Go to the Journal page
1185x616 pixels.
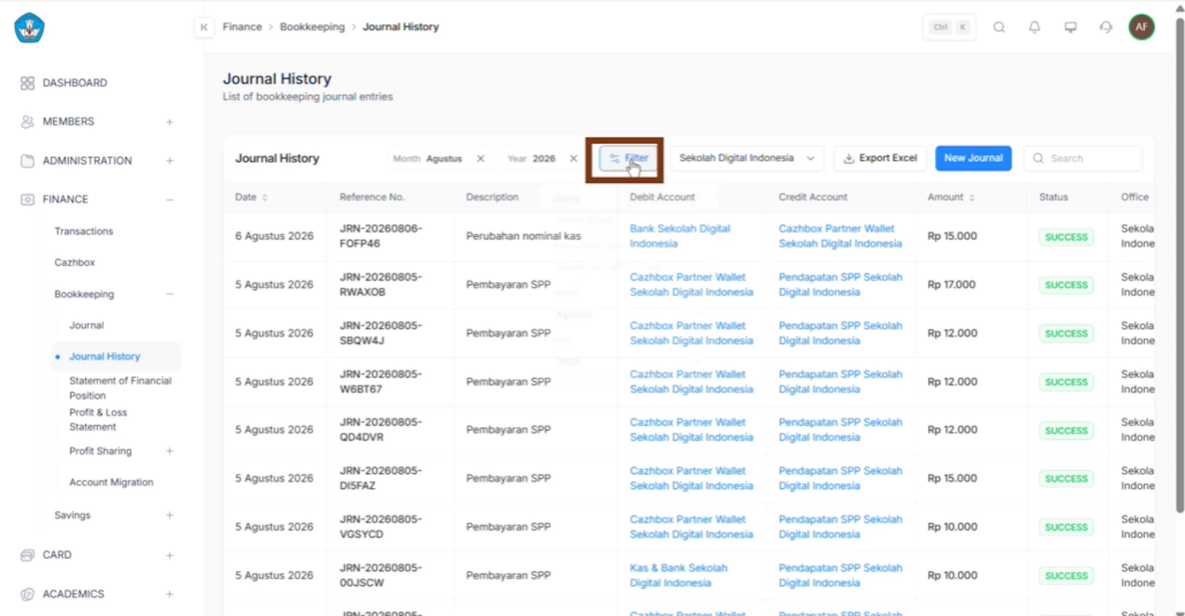(86, 325)
